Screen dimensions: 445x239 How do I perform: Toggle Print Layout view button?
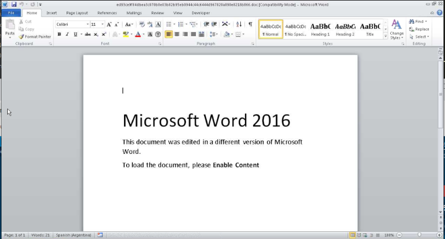tap(352, 235)
